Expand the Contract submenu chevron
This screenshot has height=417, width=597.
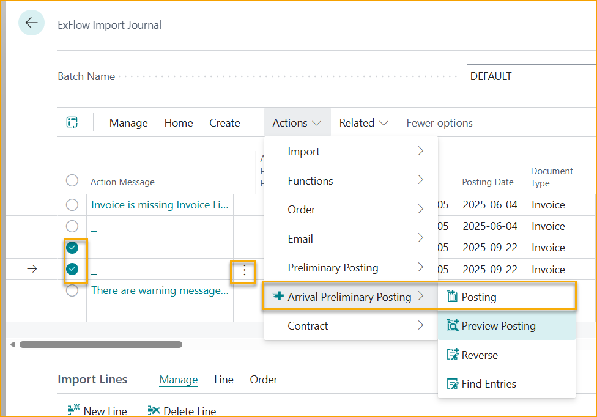[421, 325]
